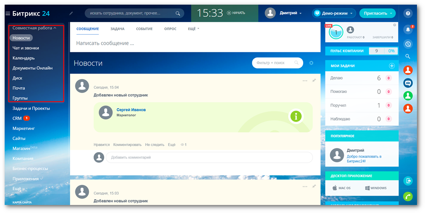
Task: Click the Windows desktop app download
Action: click(375, 188)
